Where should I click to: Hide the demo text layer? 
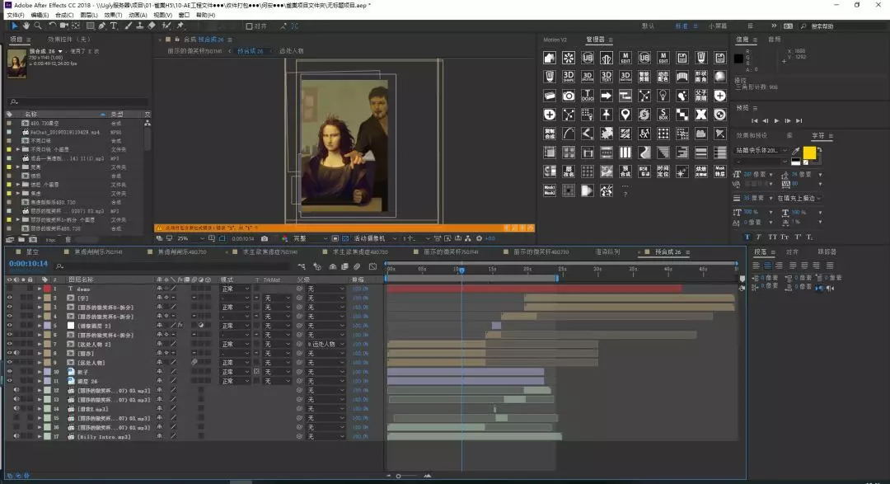(x=9, y=289)
